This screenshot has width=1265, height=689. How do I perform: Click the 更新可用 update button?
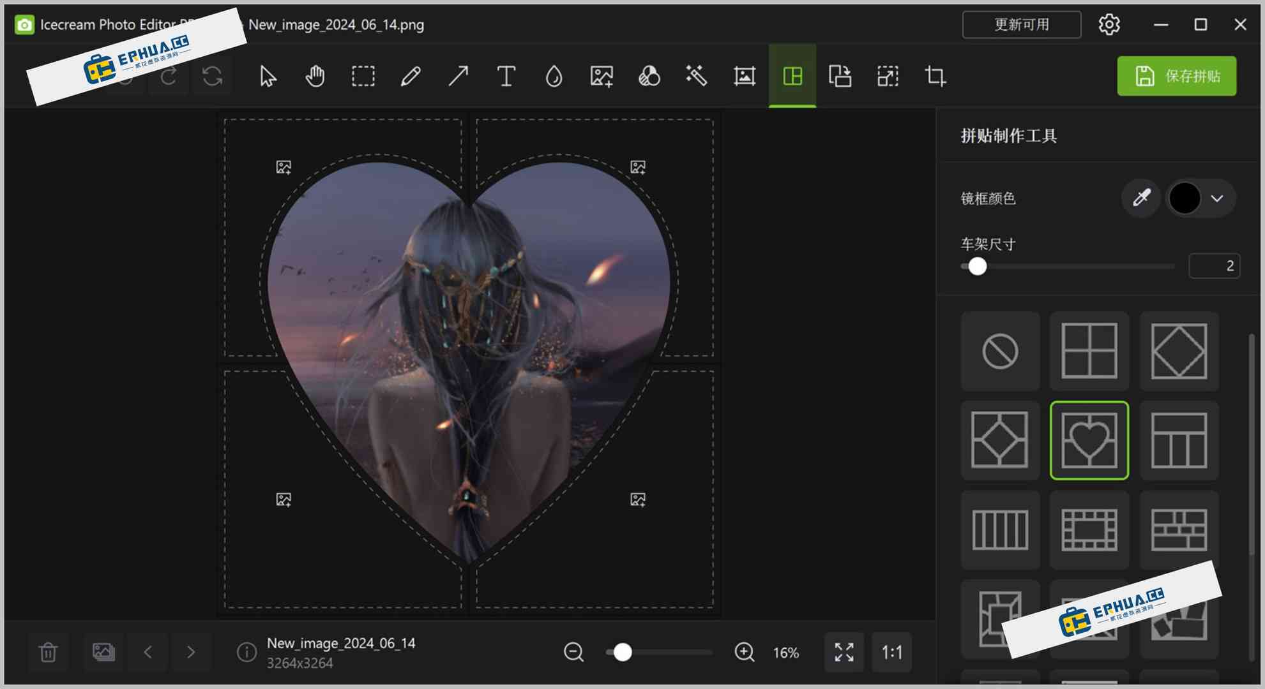click(x=1021, y=24)
